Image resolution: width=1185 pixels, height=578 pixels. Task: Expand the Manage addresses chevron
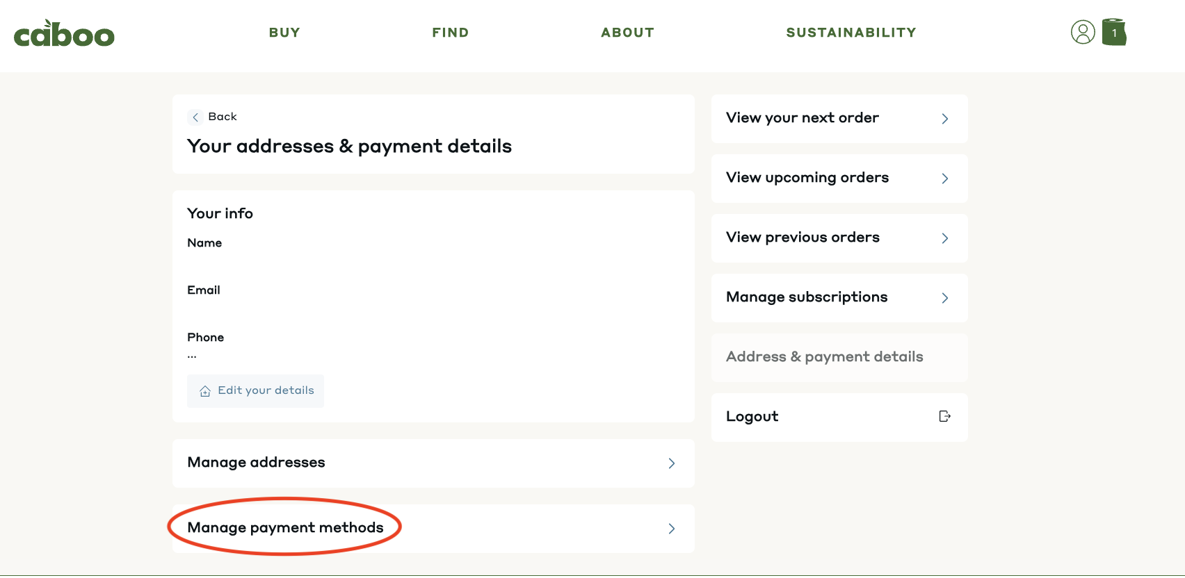coord(672,463)
